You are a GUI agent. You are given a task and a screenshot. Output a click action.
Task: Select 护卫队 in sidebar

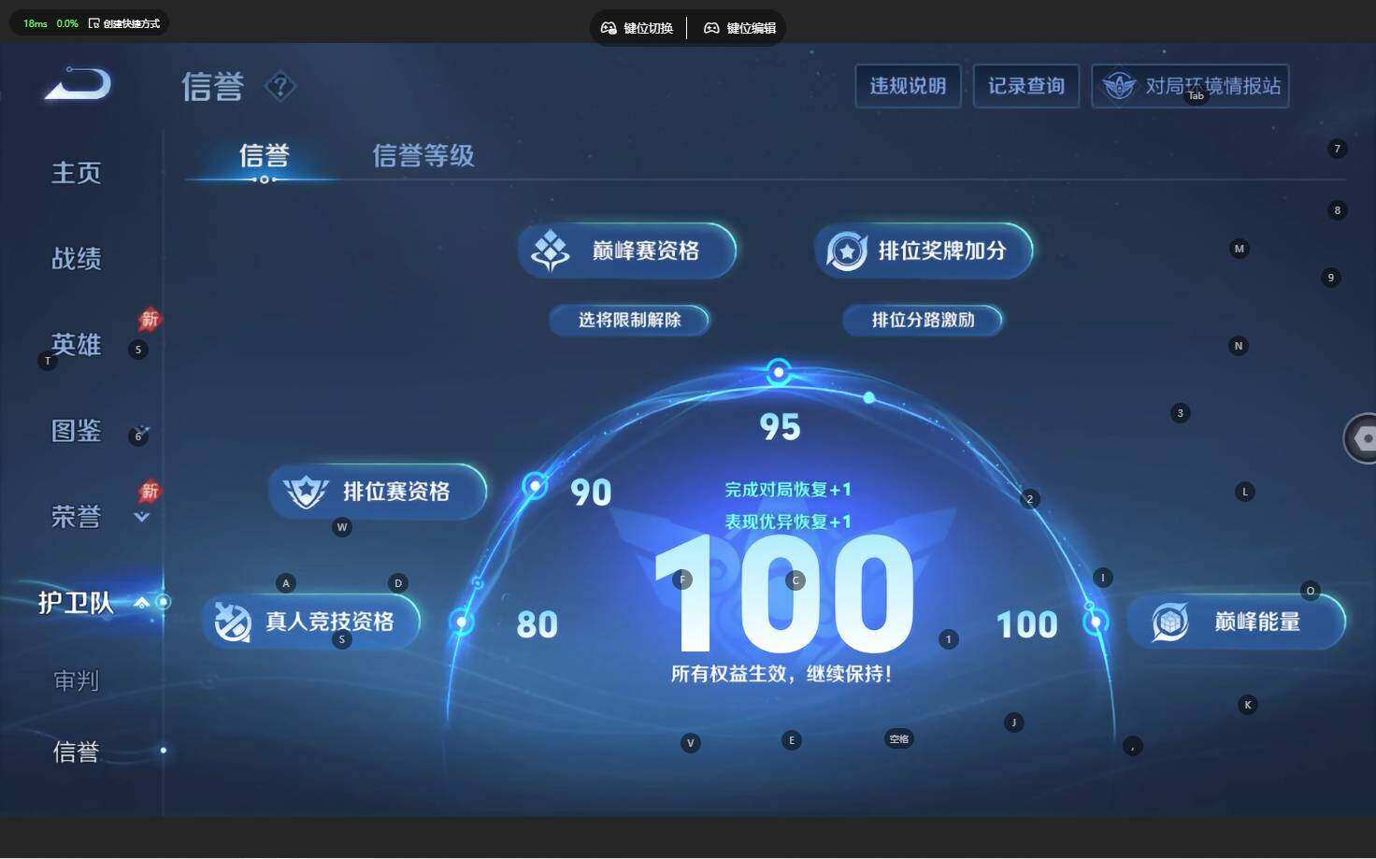tap(76, 603)
